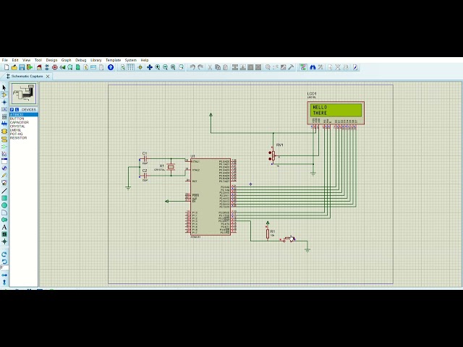This screenshot has width=463, height=347.
Task: Click the New Project toolbar icon
Action: click(x=7, y=67)
